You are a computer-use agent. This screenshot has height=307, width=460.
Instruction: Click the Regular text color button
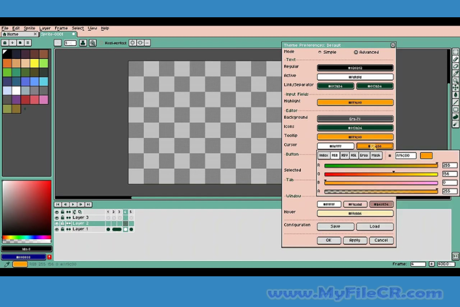coord(355,68)
